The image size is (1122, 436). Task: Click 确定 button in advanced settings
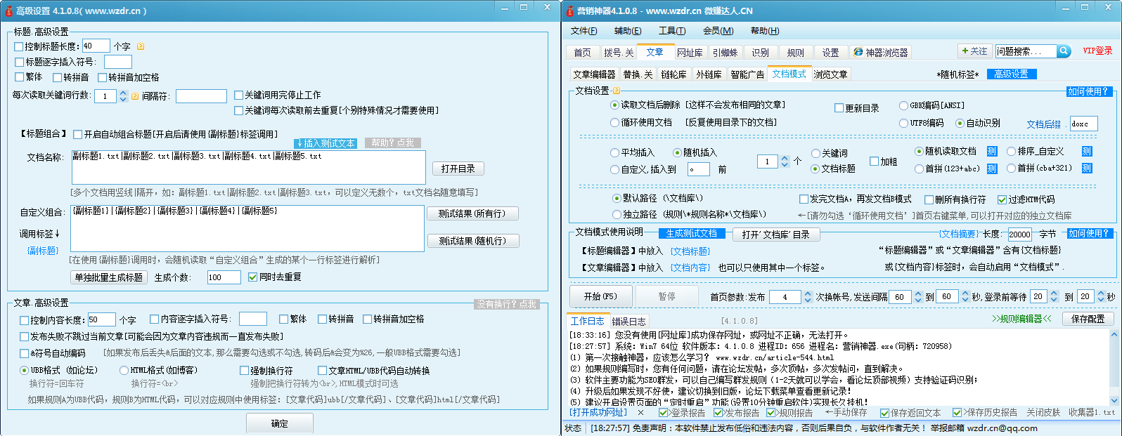(x=280, y=423)
